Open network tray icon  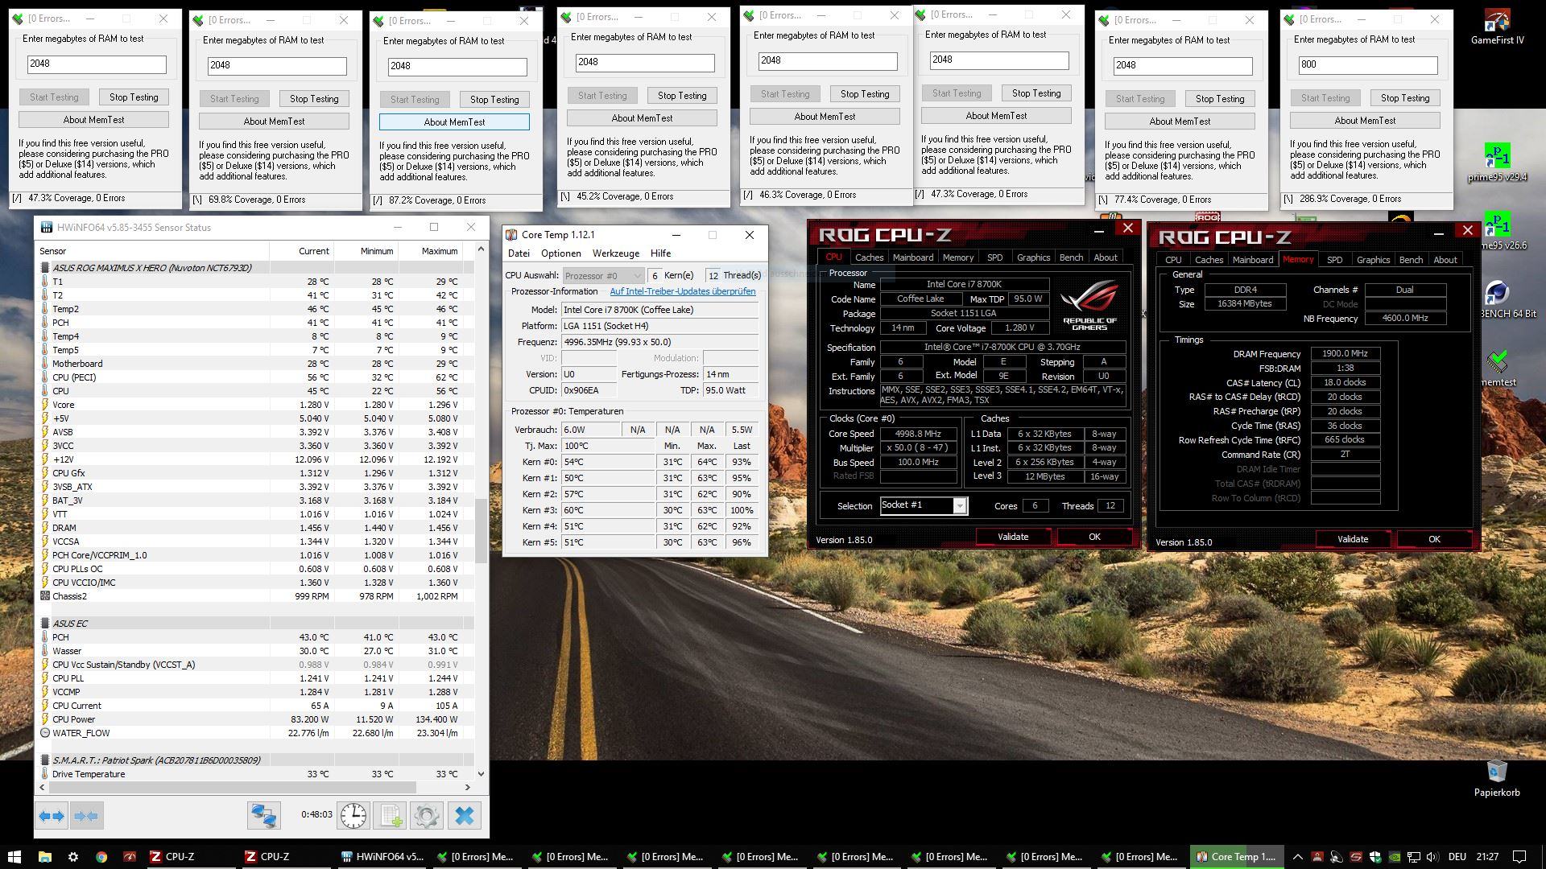point(1415,857)
